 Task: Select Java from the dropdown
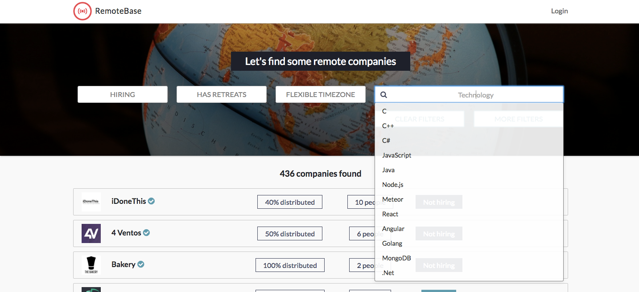coord(469,170)
